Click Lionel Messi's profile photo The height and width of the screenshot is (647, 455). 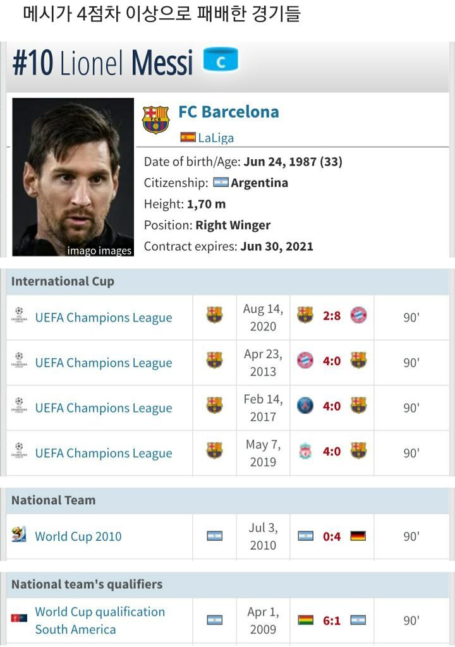click(73, 177)
